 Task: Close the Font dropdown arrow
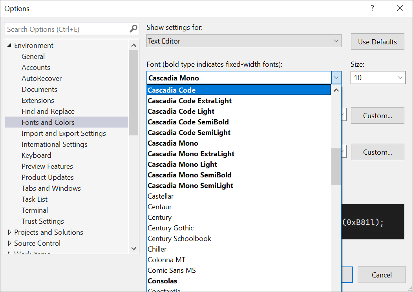tap(336, 77)
